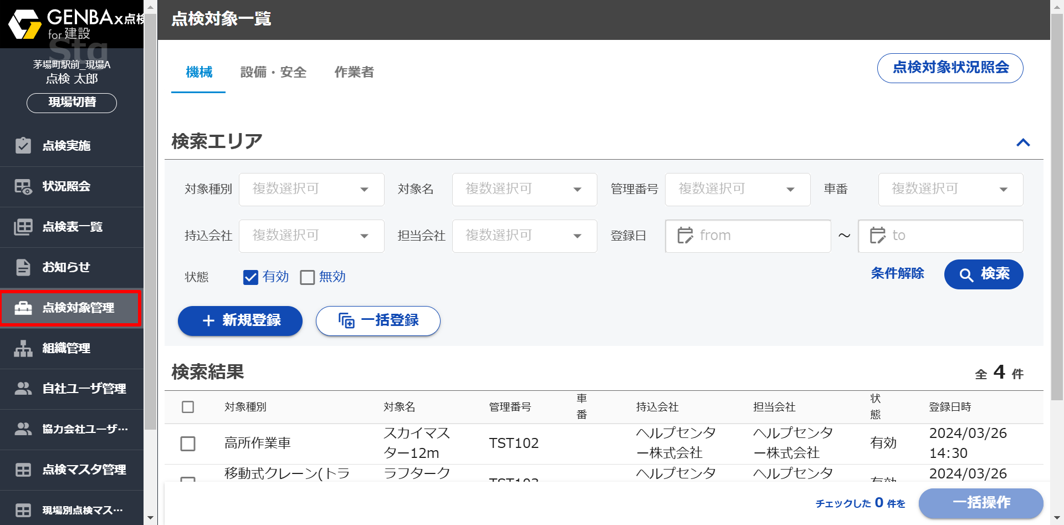The width and height of the screenshot is (1064, 525).
Task: Click the 点検表一覧 sidebar icon
Action: coord(23,227)
